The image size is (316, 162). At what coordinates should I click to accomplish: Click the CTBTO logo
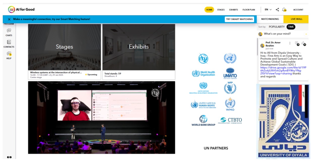(x=230, y=121)
